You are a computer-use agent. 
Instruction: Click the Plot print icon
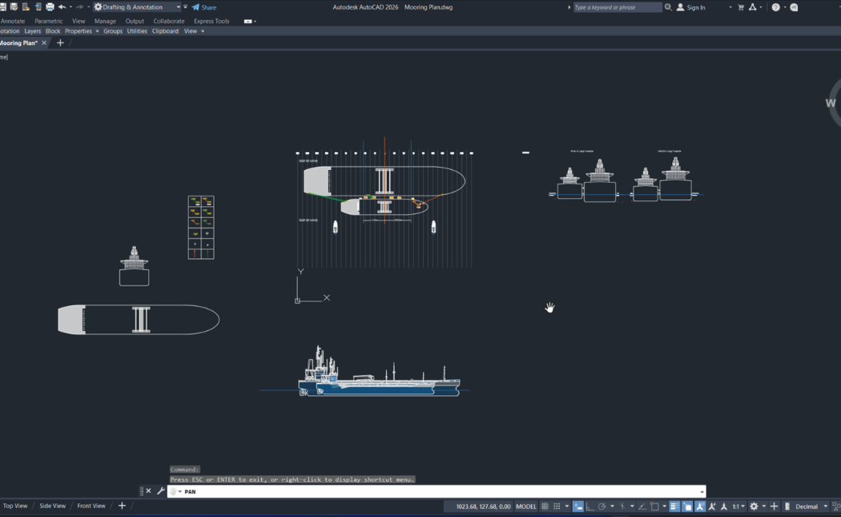[x=50, y=7]
